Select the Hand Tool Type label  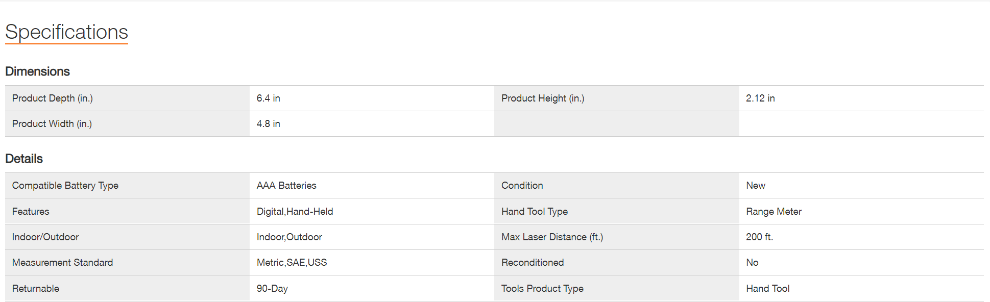535,212
